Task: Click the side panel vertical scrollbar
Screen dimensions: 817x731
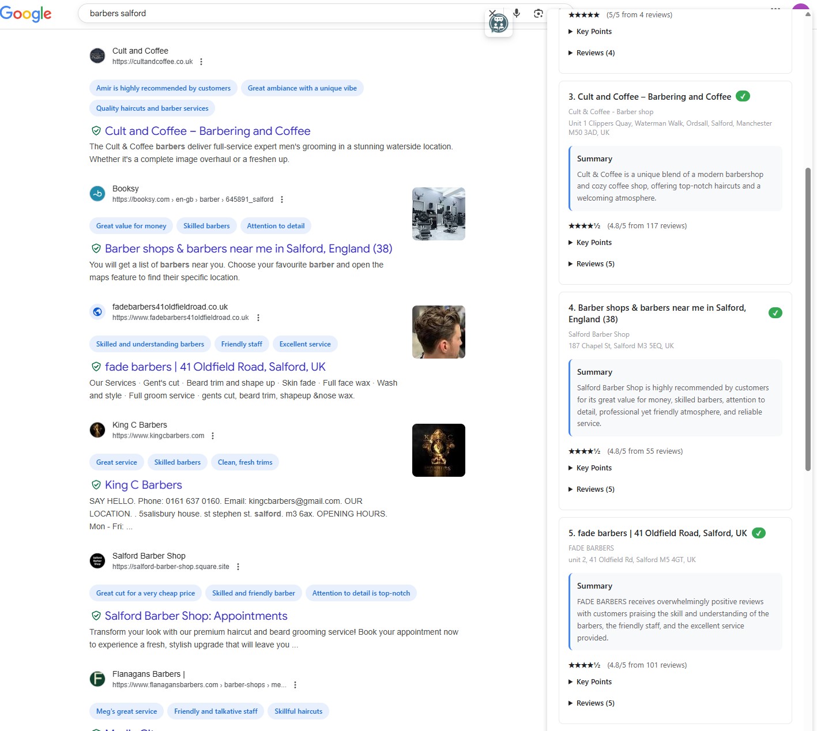Action: [x=808, y=317]
